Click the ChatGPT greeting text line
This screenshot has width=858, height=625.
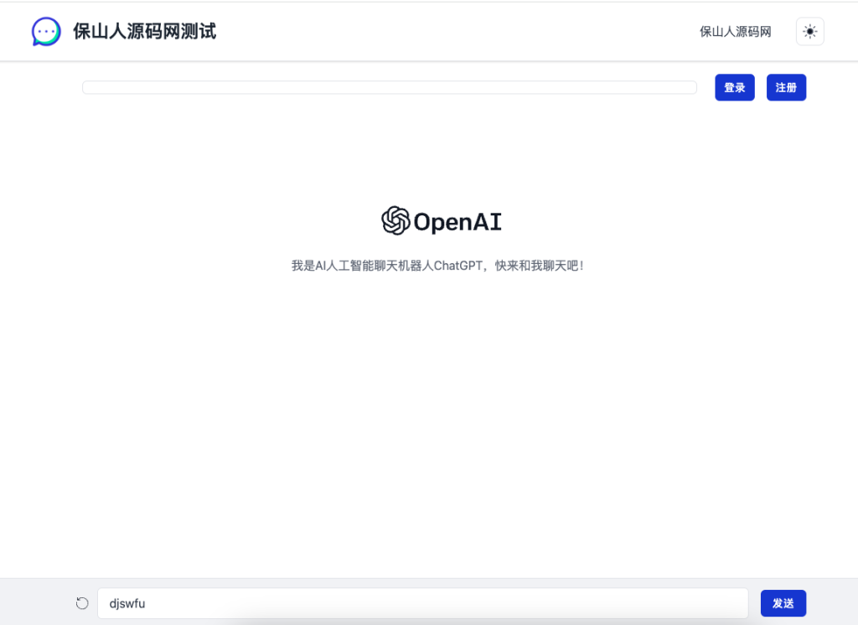coord(437,266)
